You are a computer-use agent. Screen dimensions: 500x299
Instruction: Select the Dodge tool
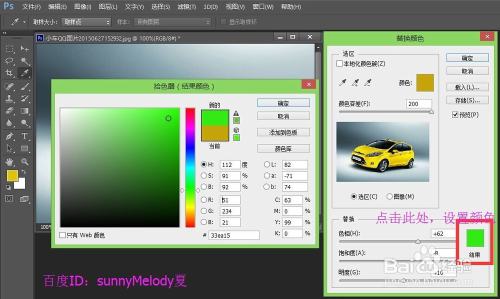[x=24, y=123]
